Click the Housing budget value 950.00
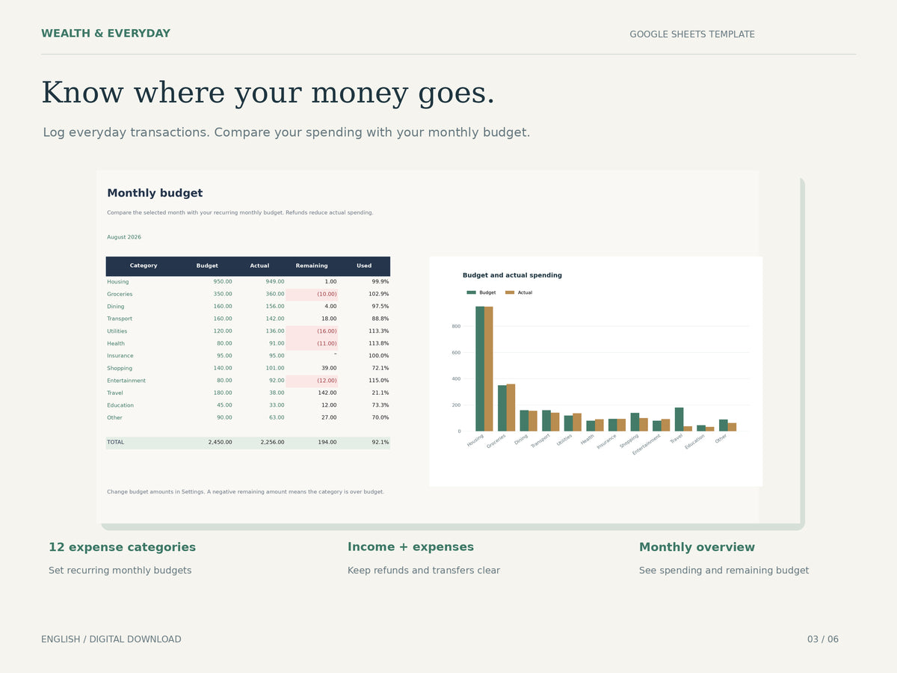The width and height of the screenshot is (897, 673). click(223, 282)
